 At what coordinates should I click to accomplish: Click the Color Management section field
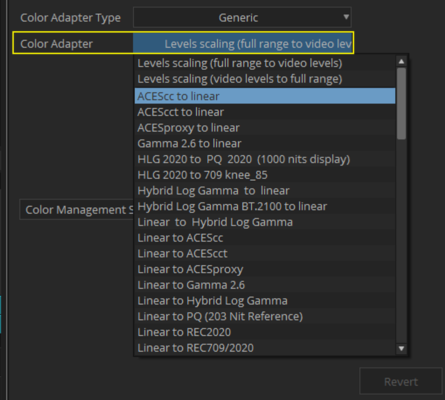[x=77, y=209]
